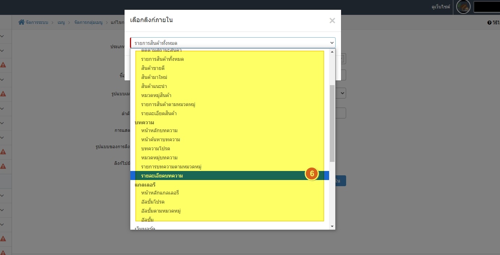This screenshot has height=255, width=500.
Task: Open the user avatar in the top bar
Action: pos(463,7)
